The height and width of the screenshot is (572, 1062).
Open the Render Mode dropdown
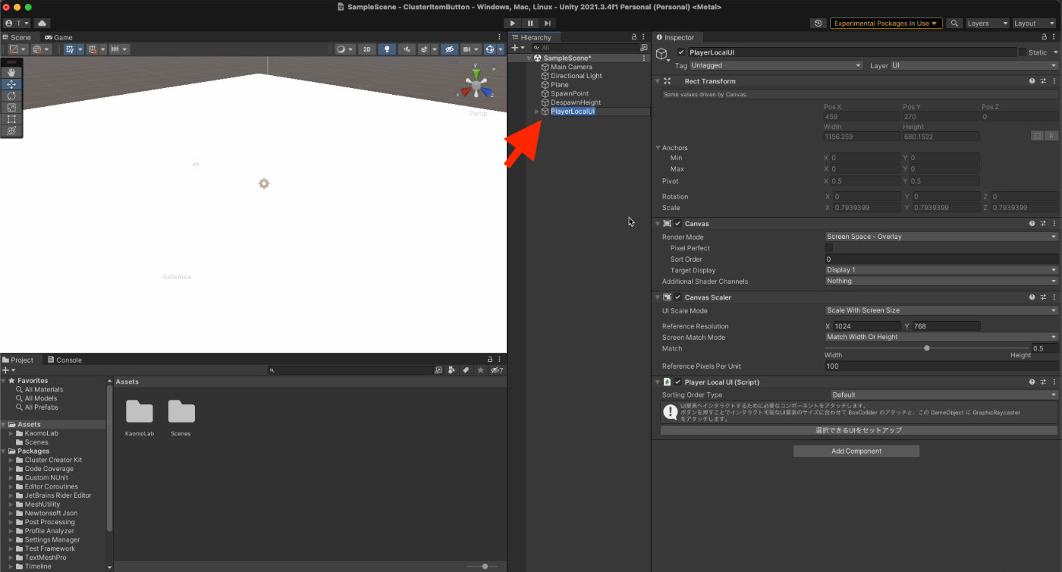click(941, 237)
